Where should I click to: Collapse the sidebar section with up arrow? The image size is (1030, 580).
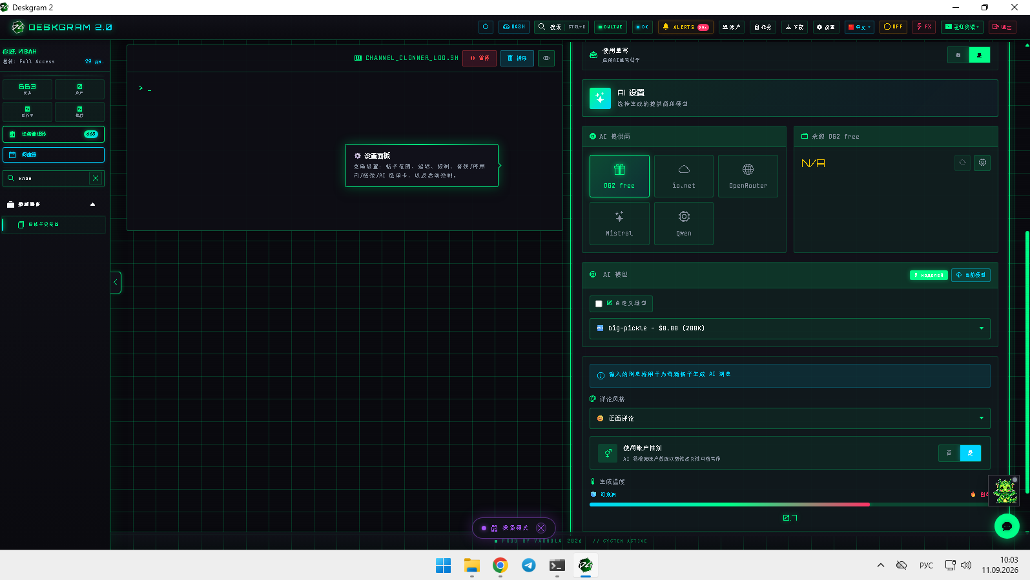92,205
